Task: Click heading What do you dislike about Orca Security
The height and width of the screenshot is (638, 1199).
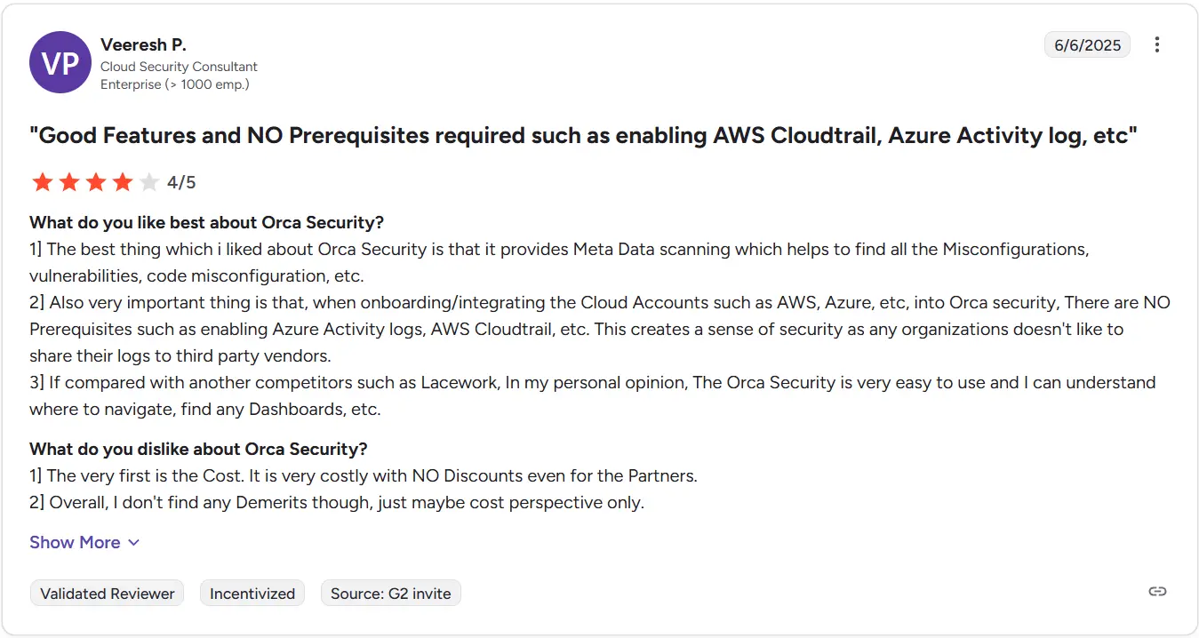Action: [198, 449]
